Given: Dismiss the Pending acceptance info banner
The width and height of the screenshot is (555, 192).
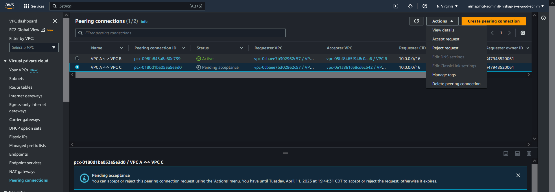Looking at the screenshot, I should pos(518,175).
